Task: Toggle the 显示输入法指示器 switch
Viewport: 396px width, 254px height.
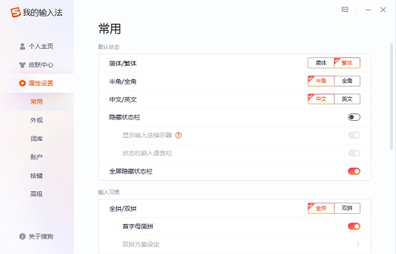Action: point(354,135)
